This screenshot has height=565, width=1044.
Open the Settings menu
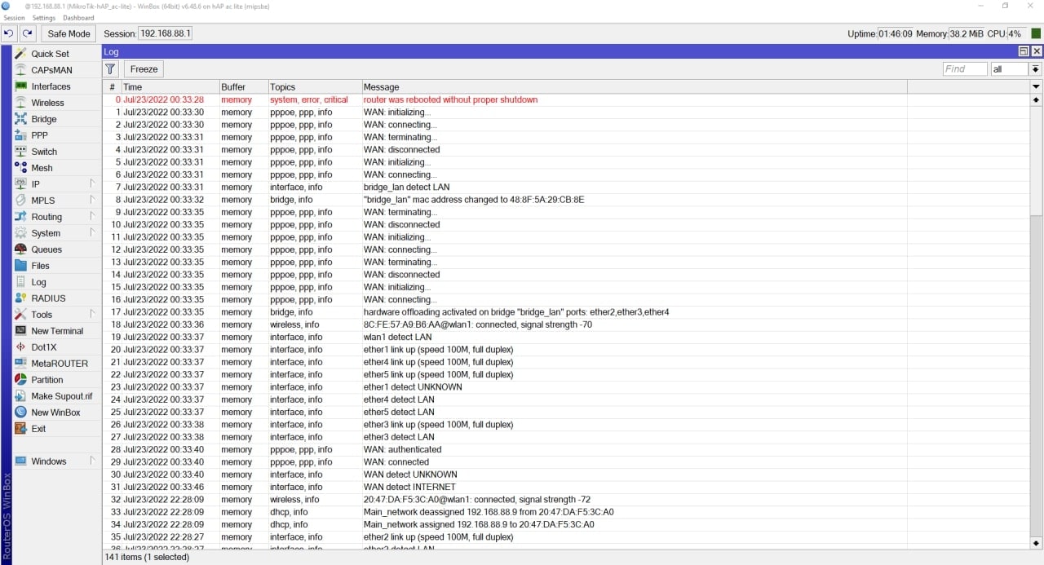point(44,18)
